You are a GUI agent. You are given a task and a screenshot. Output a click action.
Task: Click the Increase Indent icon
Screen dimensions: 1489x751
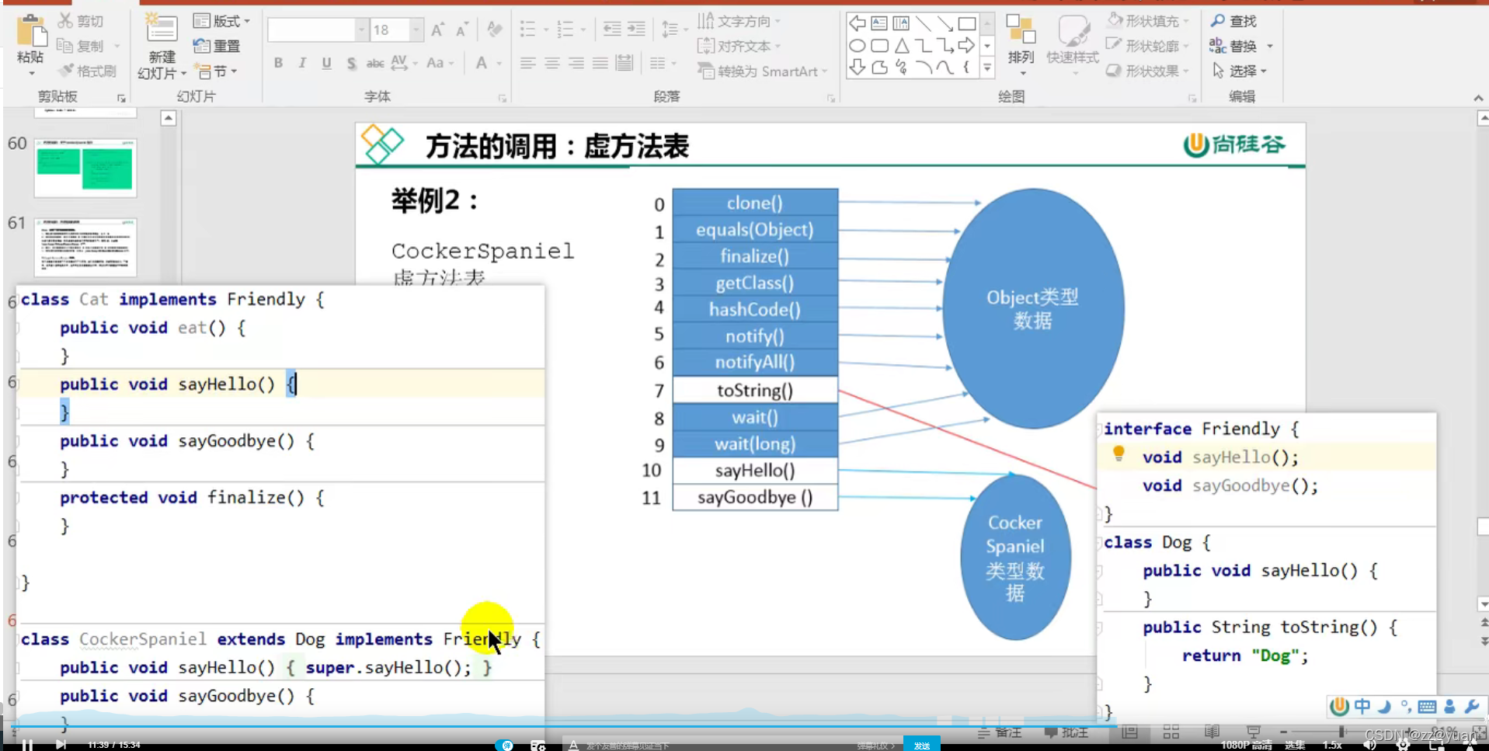(x=636, y=30)
